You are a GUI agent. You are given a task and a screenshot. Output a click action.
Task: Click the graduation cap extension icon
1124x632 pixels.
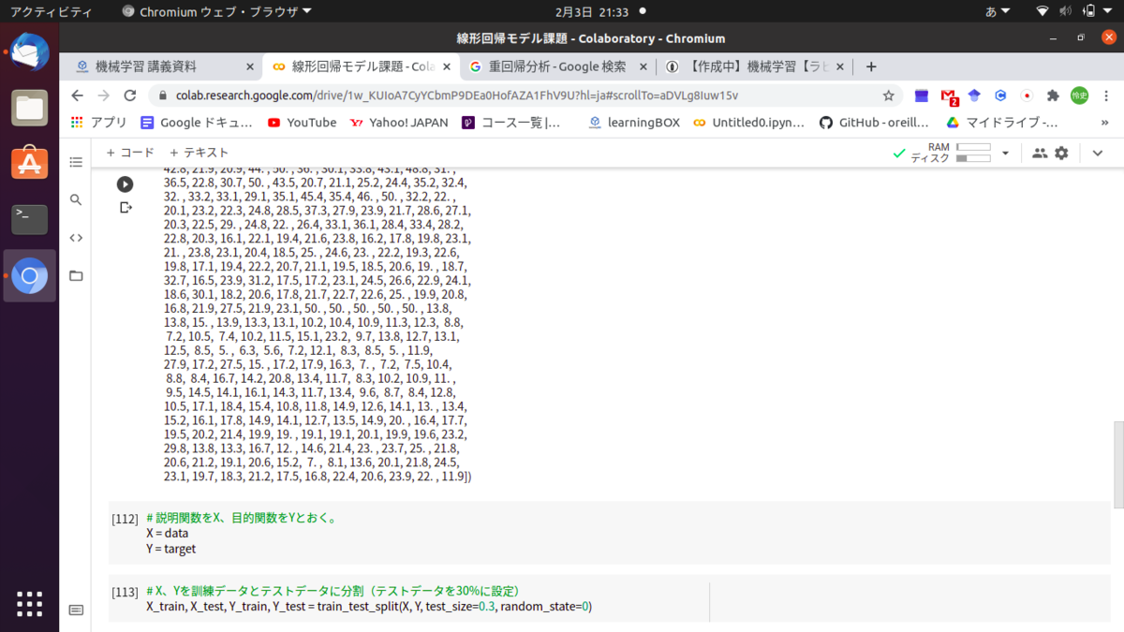coord(974,96)
